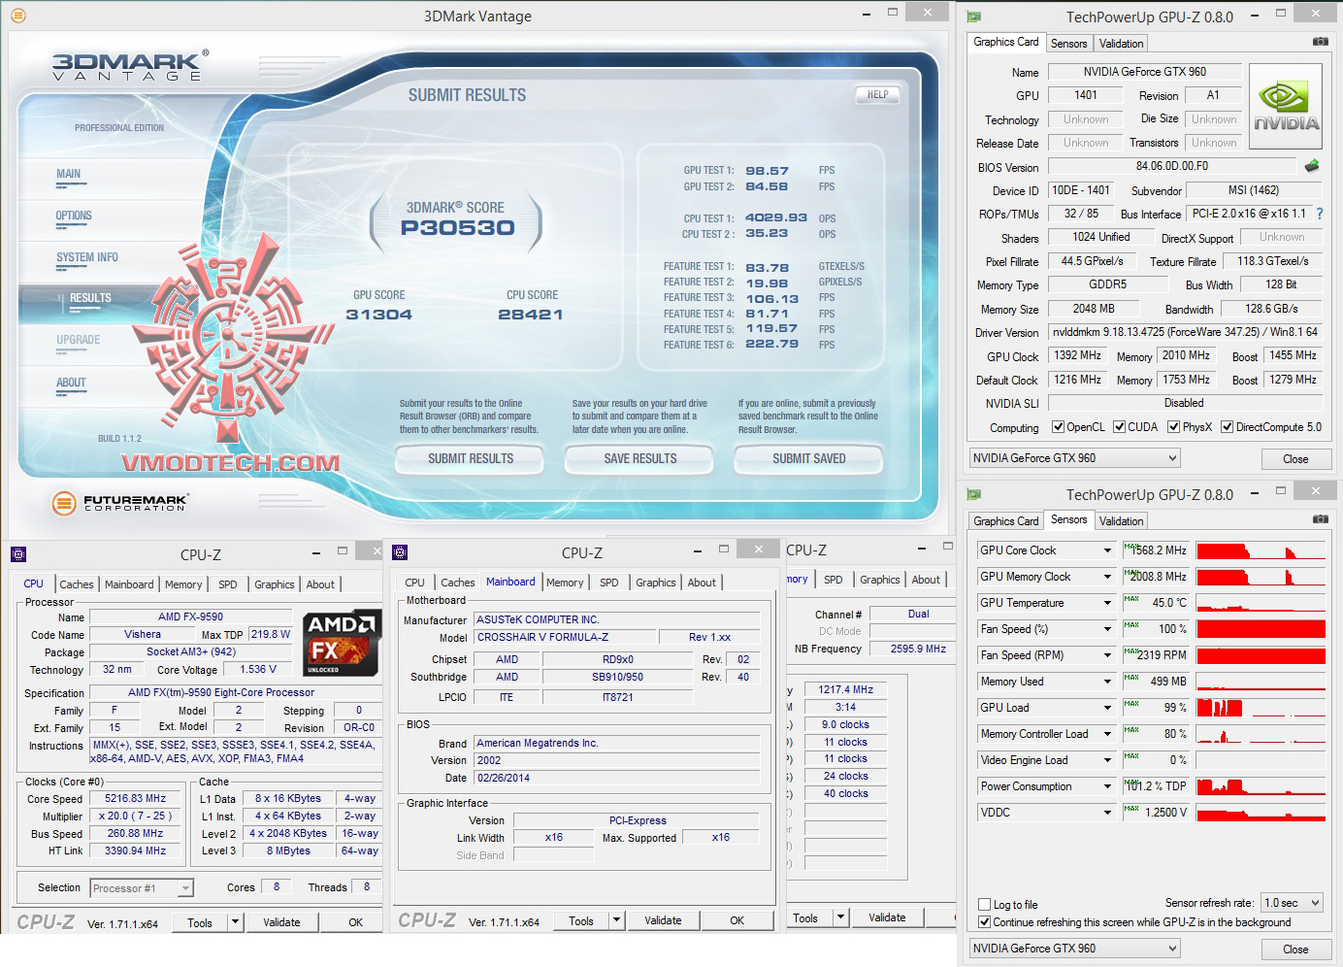Select Results in 3DMark sidebar
1343x967 pixels.
click(x=90, y=298)
